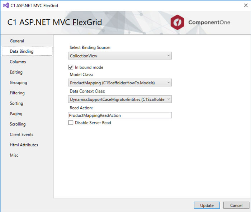The height and width of the screenshot is (212, 251).
Task: Go to the Editing section
Action: [16, 72]
